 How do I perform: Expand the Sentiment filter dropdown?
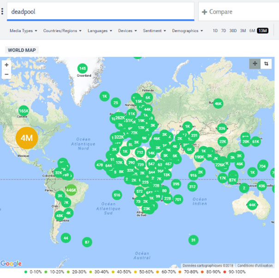(154, 31)
